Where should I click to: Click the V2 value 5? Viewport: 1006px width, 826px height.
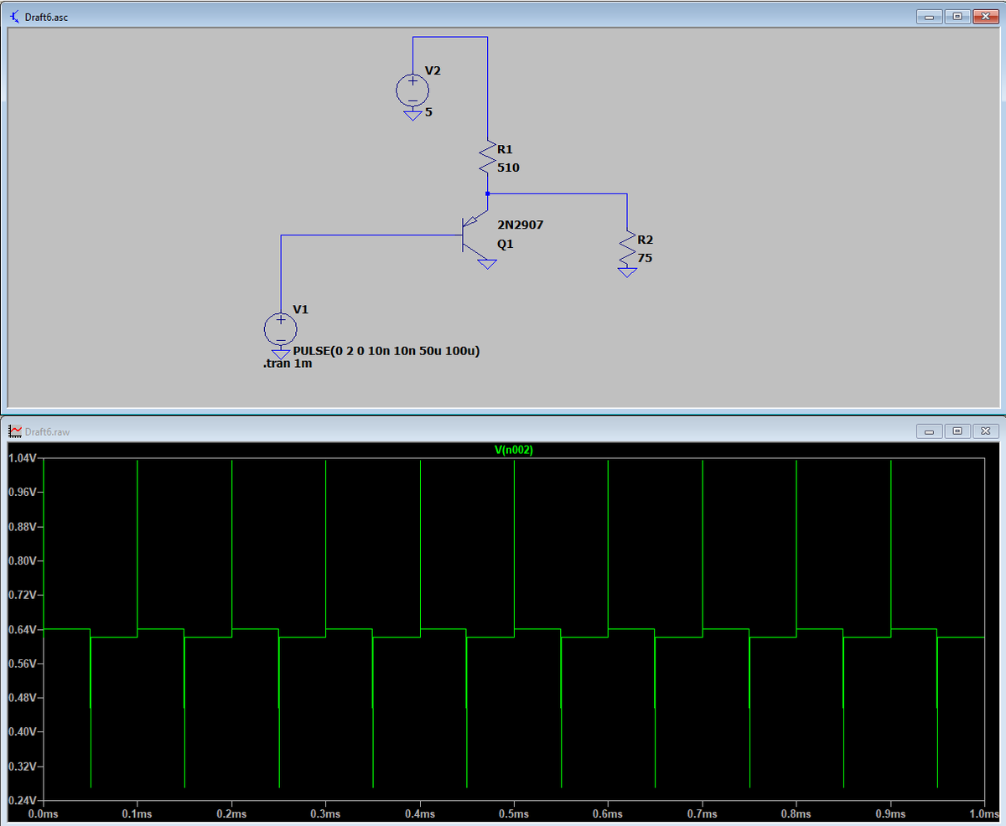click(429, 111)
